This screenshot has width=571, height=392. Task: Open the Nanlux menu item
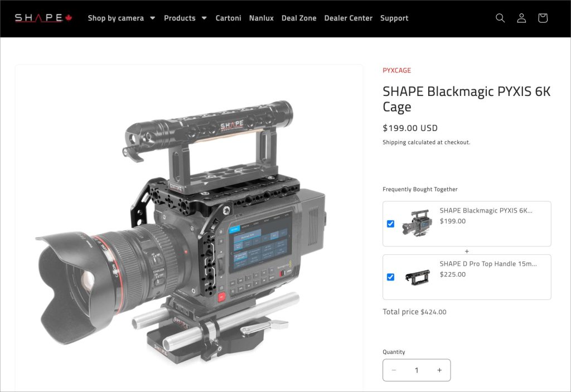[261, 18]
